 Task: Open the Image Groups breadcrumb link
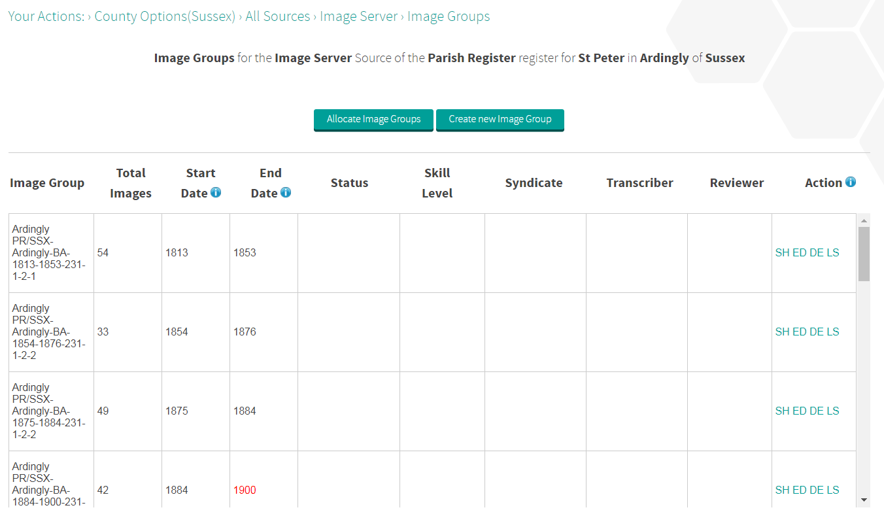[x=449, y=16]
